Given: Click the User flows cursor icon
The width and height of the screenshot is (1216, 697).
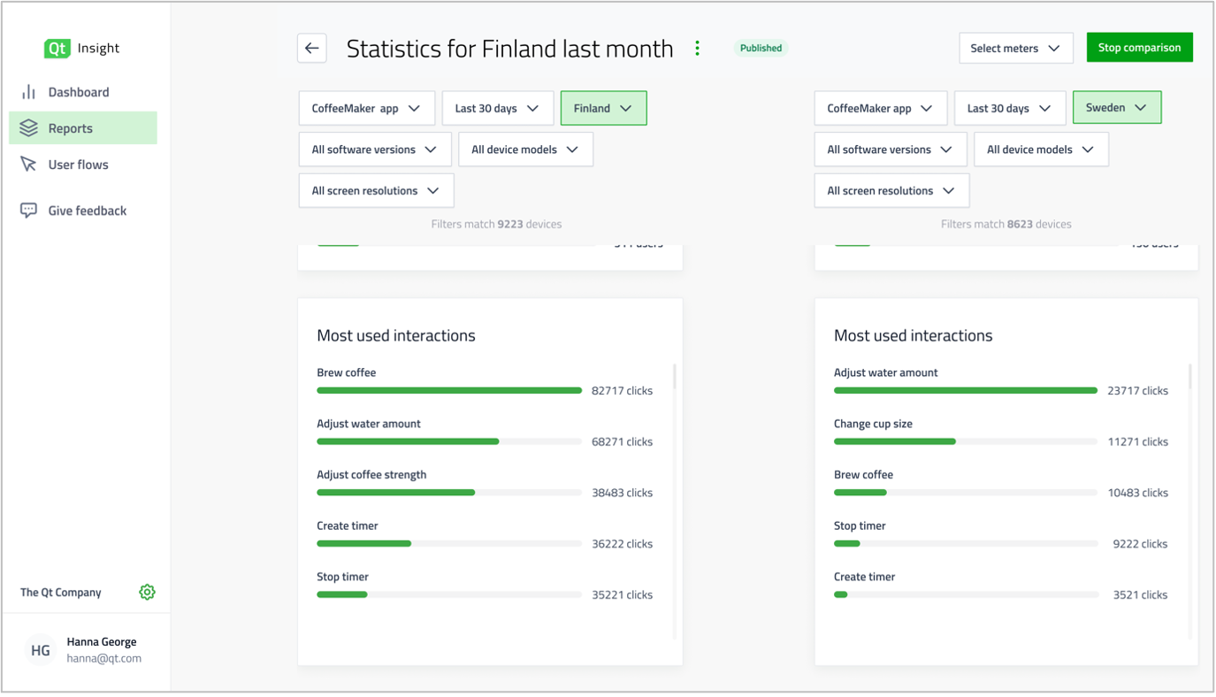Looking at the screenshot, I should [29, 165].
